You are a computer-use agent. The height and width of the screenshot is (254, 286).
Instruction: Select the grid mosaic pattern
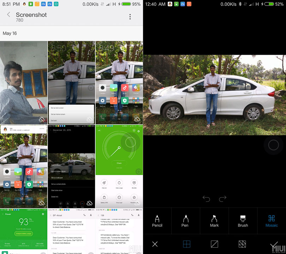186,244
